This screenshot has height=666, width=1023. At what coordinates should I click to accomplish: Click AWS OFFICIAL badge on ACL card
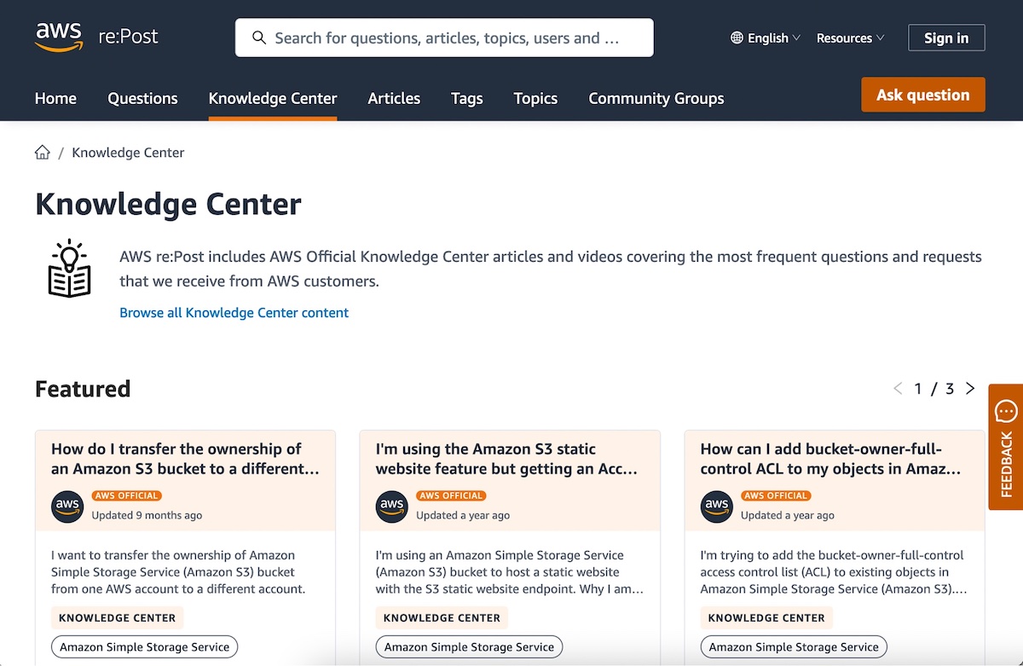[776, 495]
